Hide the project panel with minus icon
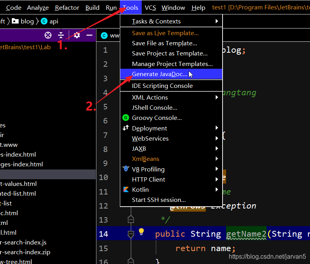The image size is (310, 264). pos(89,36)
